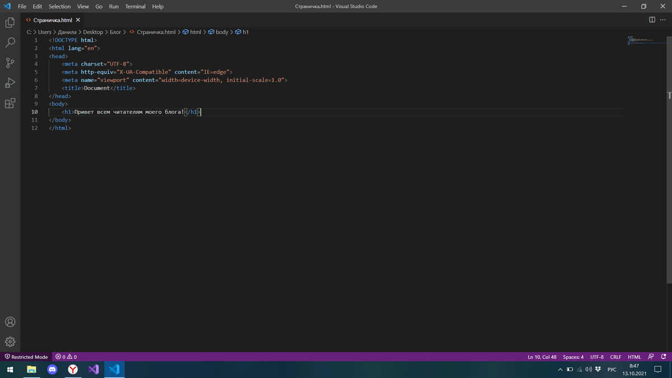Open the volume tray icon
This screenshot has height=378, width=672.
[589, 370]
